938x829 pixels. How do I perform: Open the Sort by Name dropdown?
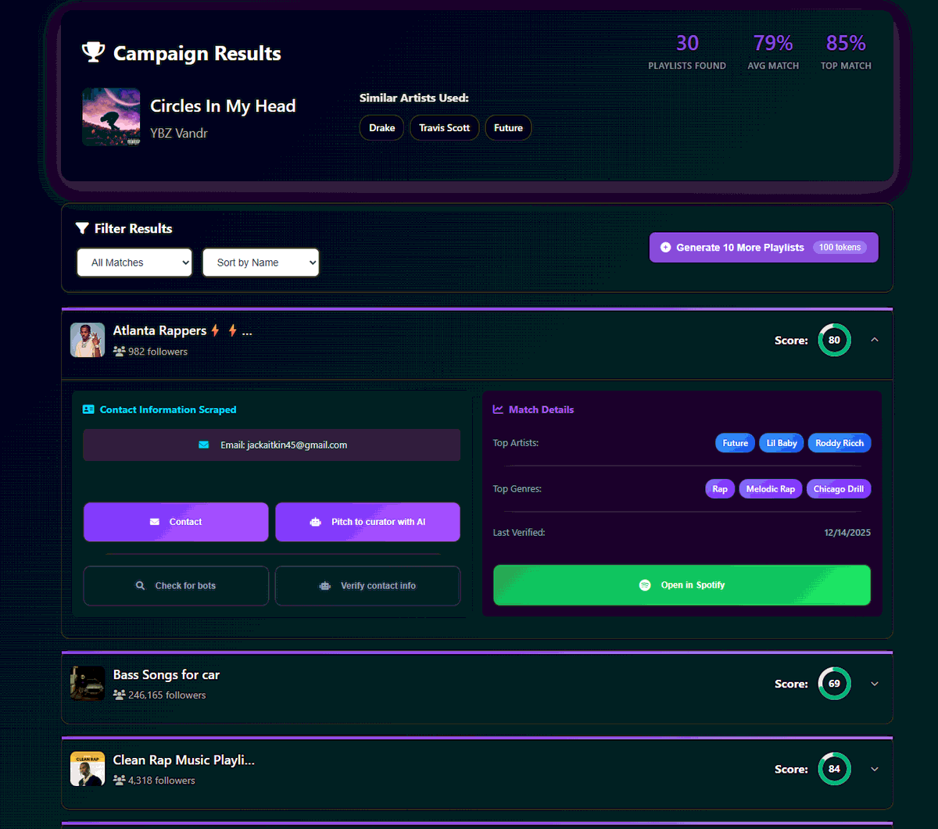click(x=261, y=263)
